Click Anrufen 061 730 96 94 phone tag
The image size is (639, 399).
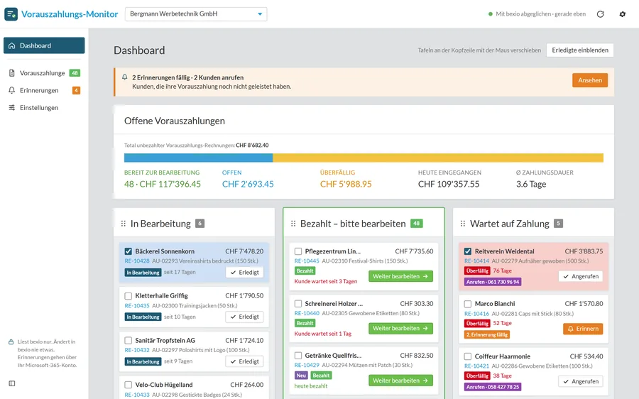click(493, 282)
